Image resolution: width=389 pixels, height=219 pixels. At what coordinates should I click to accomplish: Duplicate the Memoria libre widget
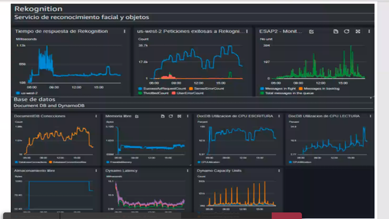(163, 116)
